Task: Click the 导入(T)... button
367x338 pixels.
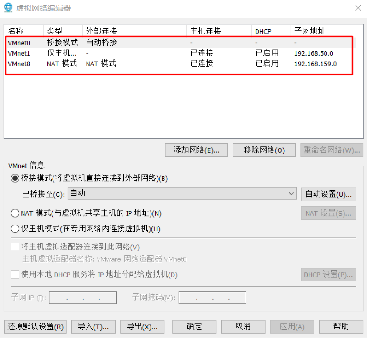Action: [93, 326]
